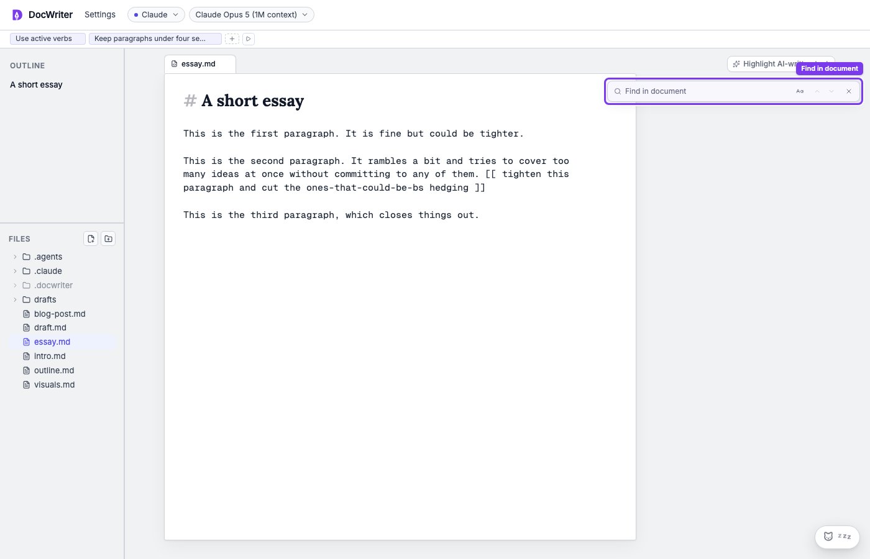Click the search magnifier icon in find bar
Image resolution: width=870 pixels, height=559 pixels.
618,91
